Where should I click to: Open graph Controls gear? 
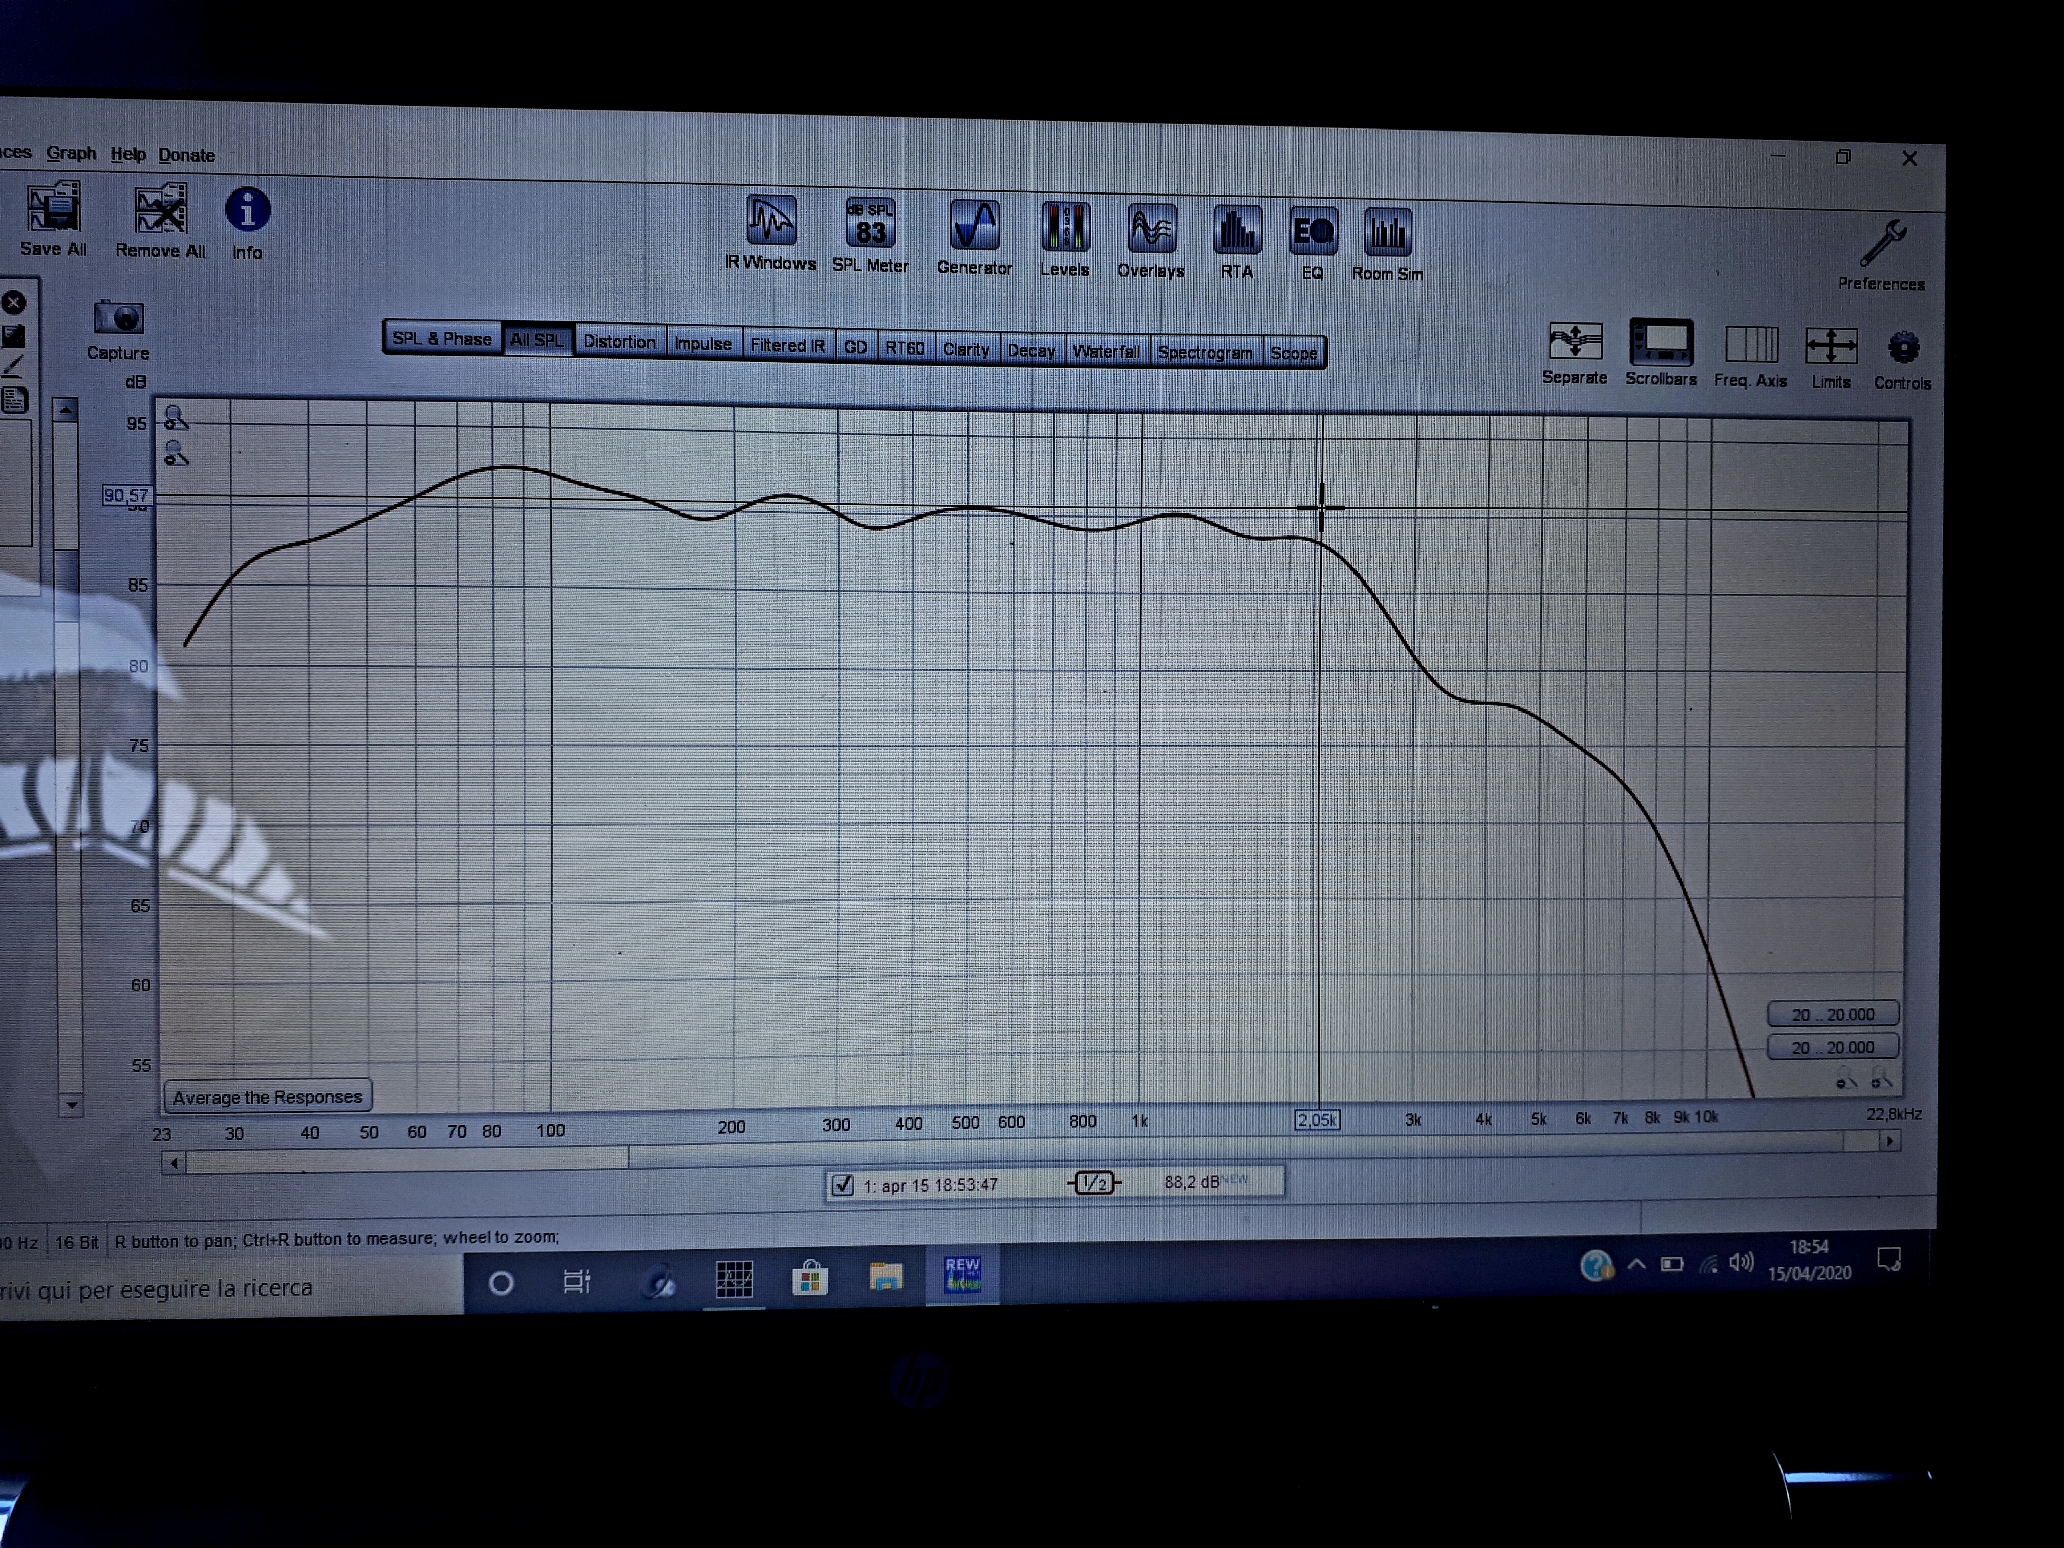click(1903, 348)
